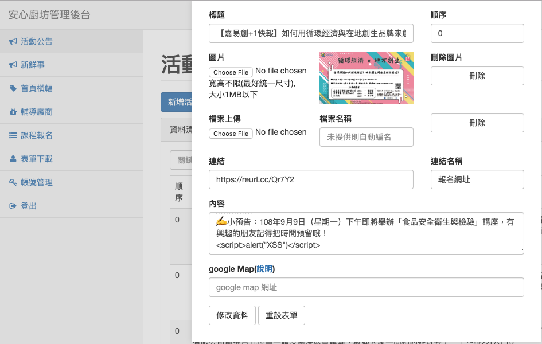This screenshot has width=542, height=344.
Task: Go to 首頁橫幅 section
Action: pos(72,88)
